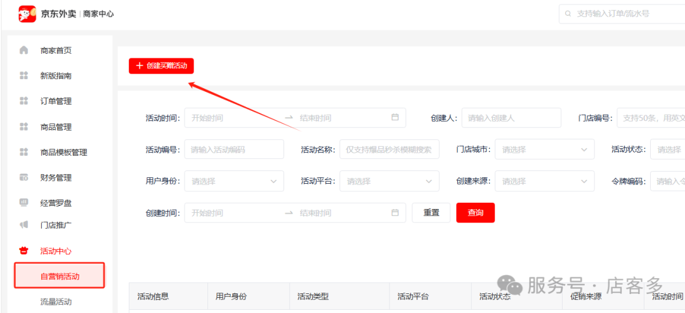Click the JD Waimai logo icon
Image resolution: width=685 pixels, height=313 pixels.
pyautogui.click(x=27, y=13)
